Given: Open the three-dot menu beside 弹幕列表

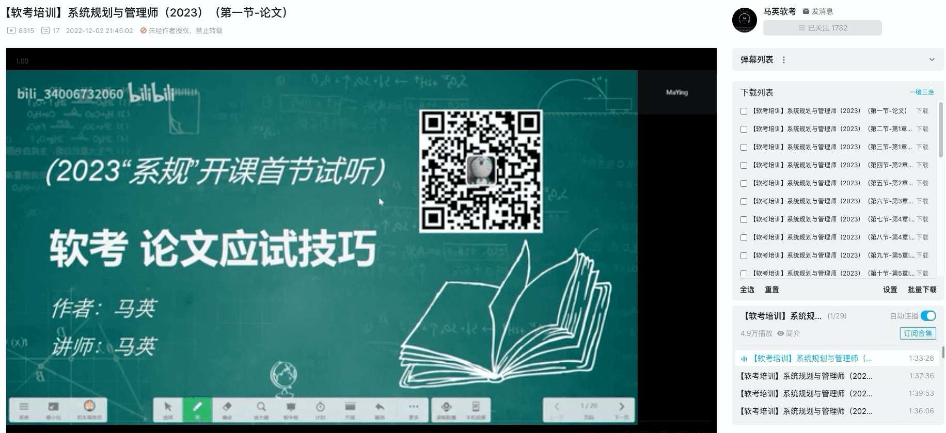Looking at the screenshot, I should tap(784, 60).
